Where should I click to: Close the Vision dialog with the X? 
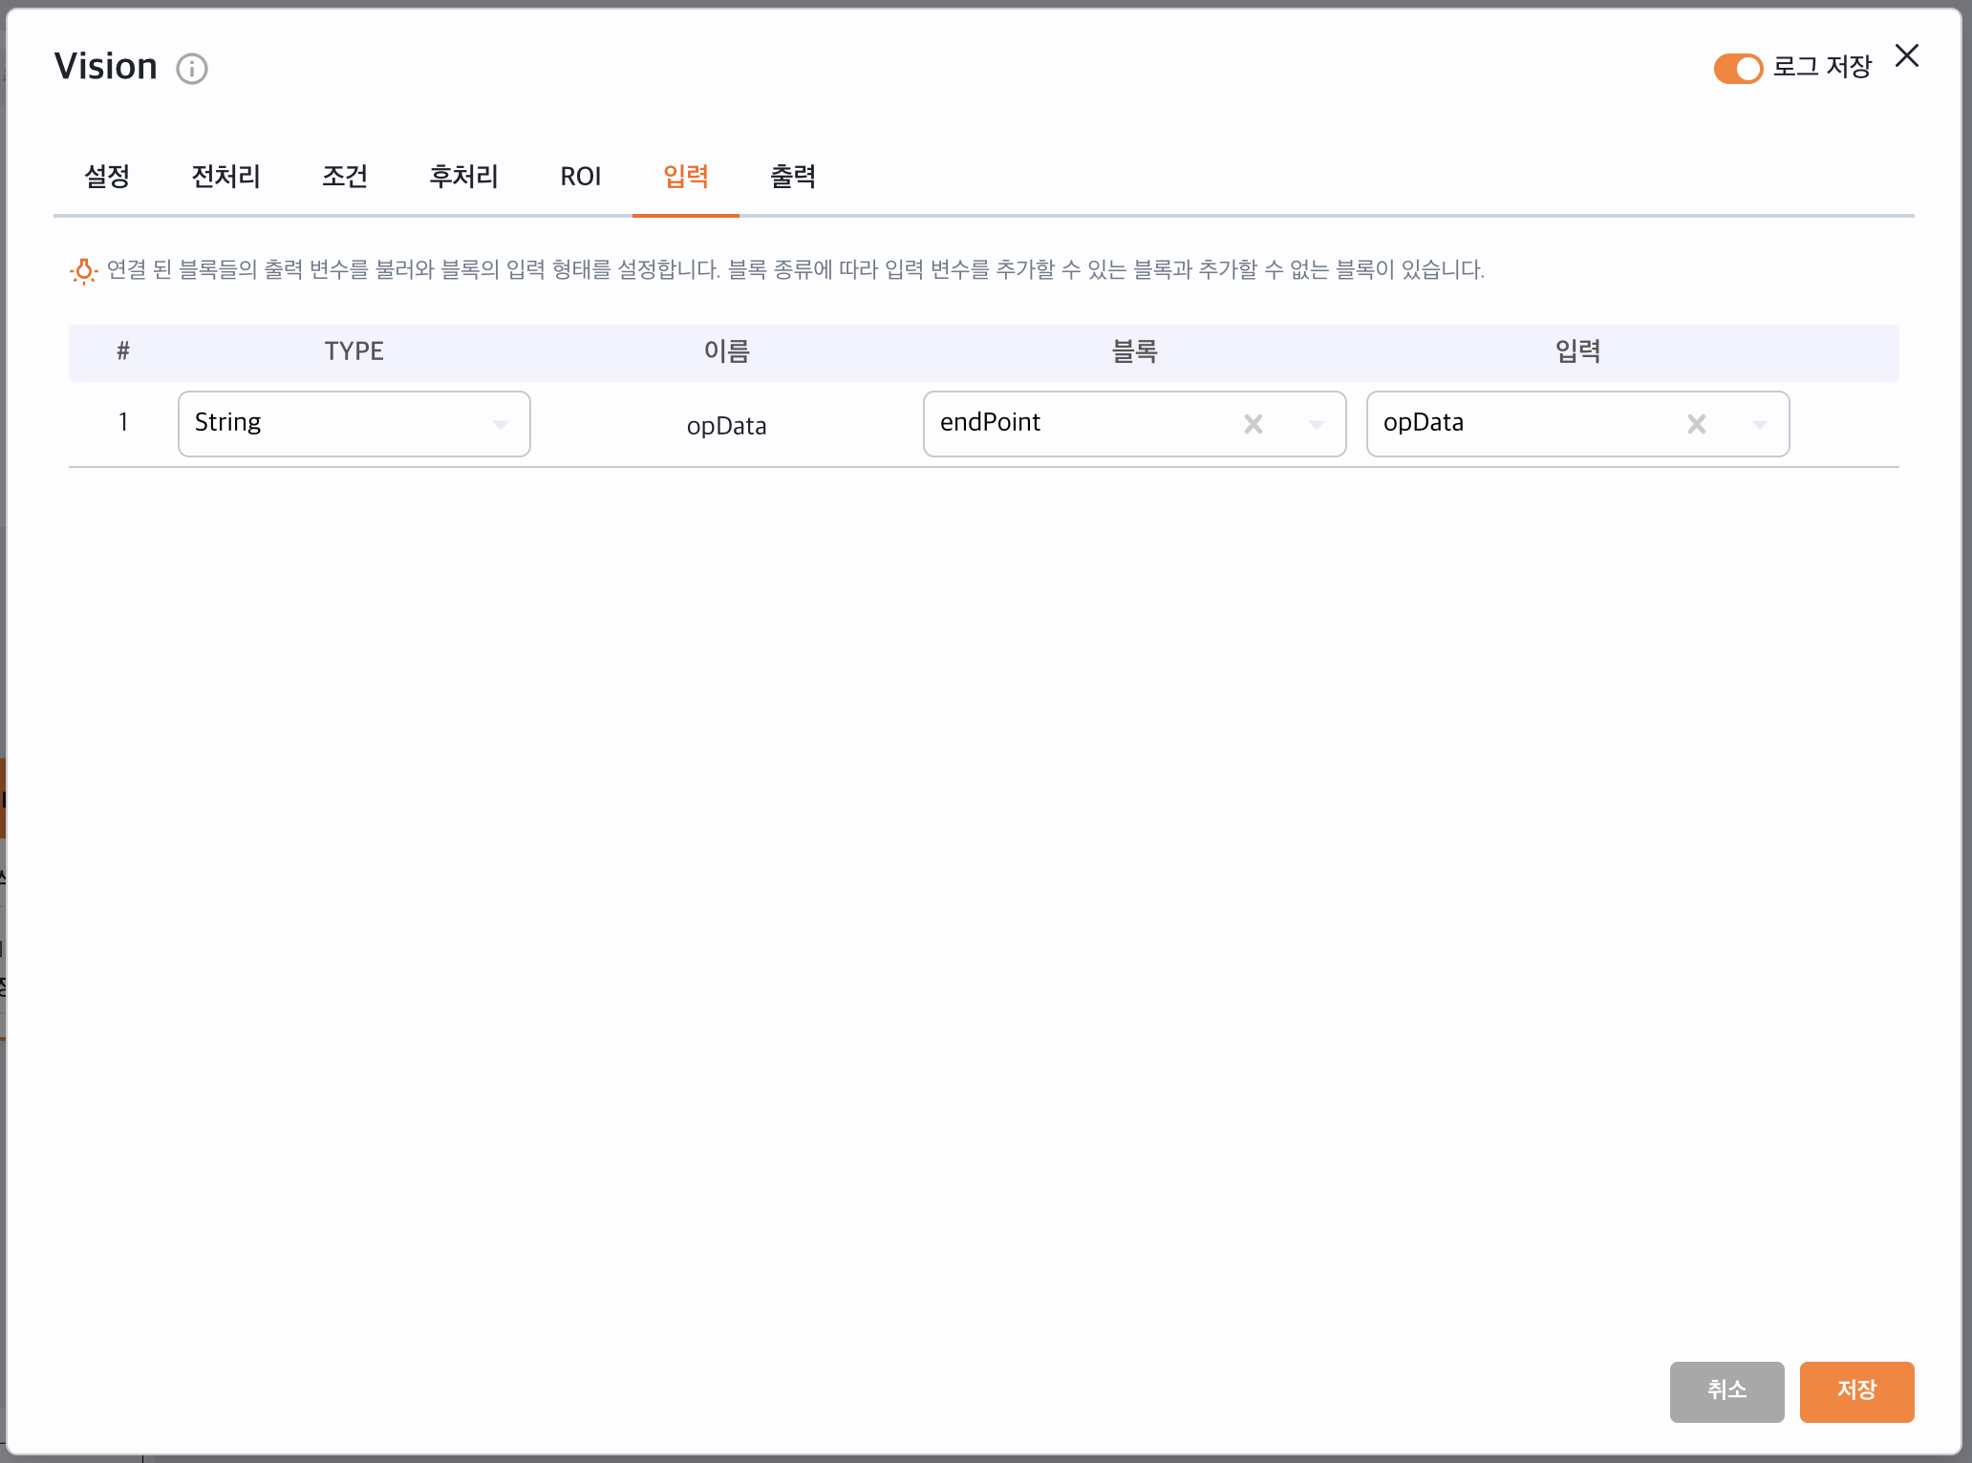pyautogui.click(x=1907, y=56)
